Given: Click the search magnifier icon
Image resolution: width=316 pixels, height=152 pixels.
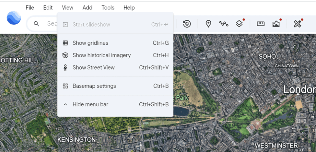Looking at the screenshot, I should [x=36, y=24].
